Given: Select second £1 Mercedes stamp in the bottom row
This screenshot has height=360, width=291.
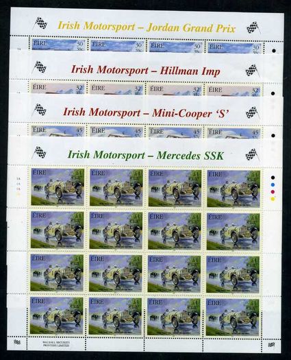Looking at the screenshot, I should tap(115, 316).
